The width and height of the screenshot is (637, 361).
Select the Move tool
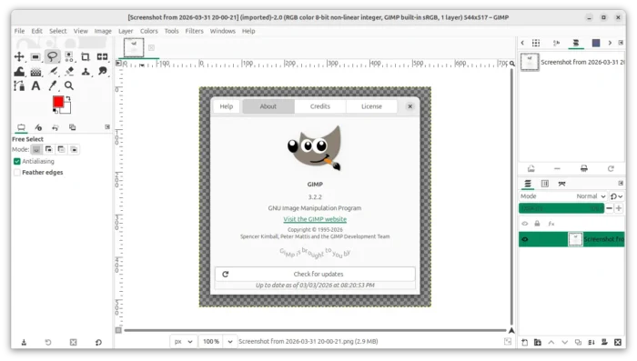[19, 57]
